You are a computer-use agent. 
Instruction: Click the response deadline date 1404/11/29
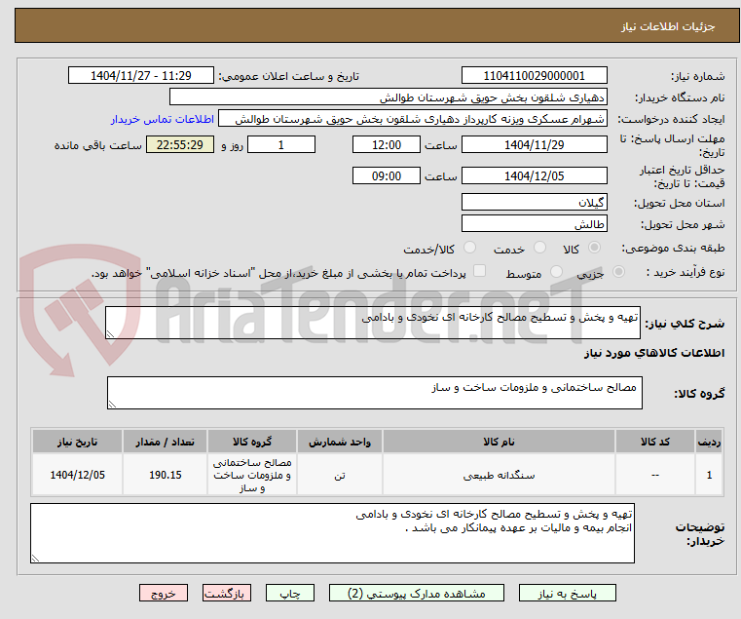(534, 145)
